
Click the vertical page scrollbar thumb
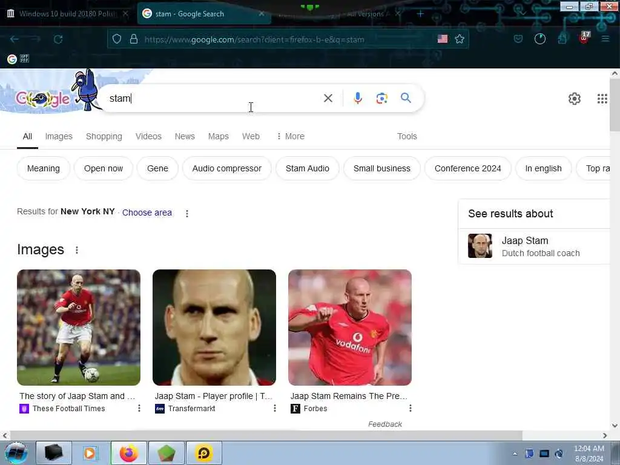click(x=615, y=105)
